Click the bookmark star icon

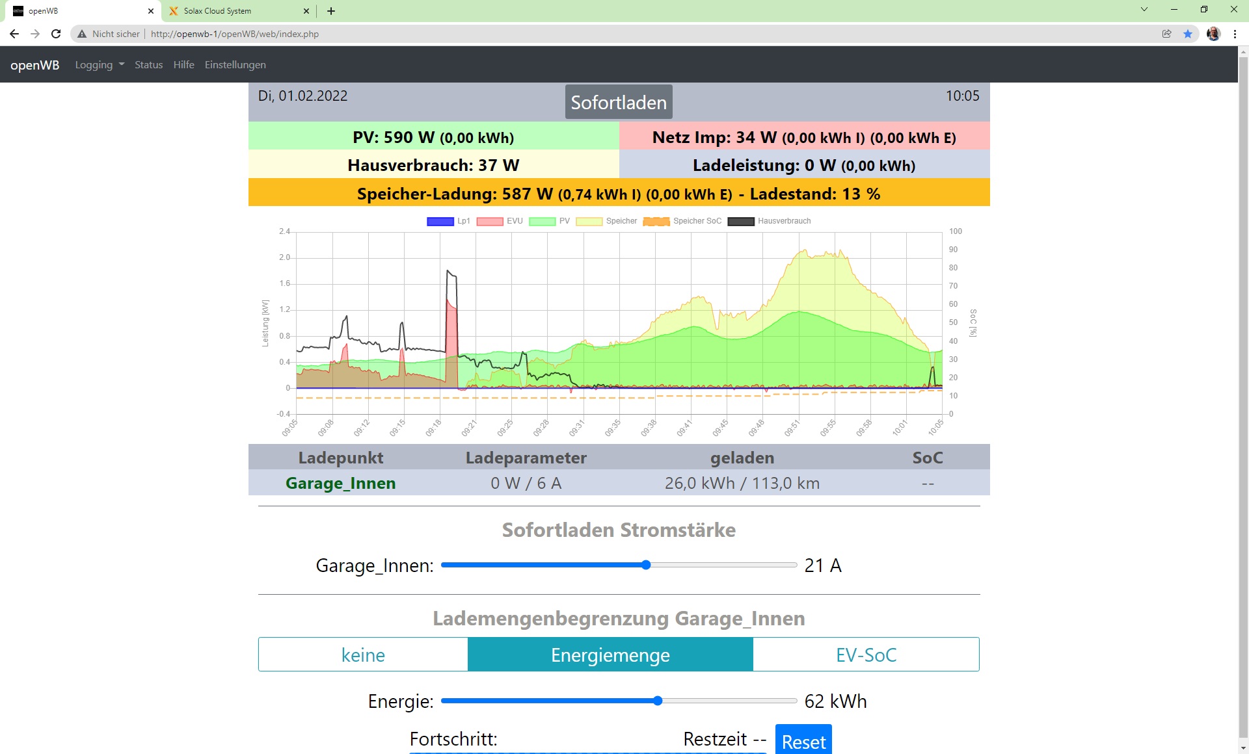1188,34
